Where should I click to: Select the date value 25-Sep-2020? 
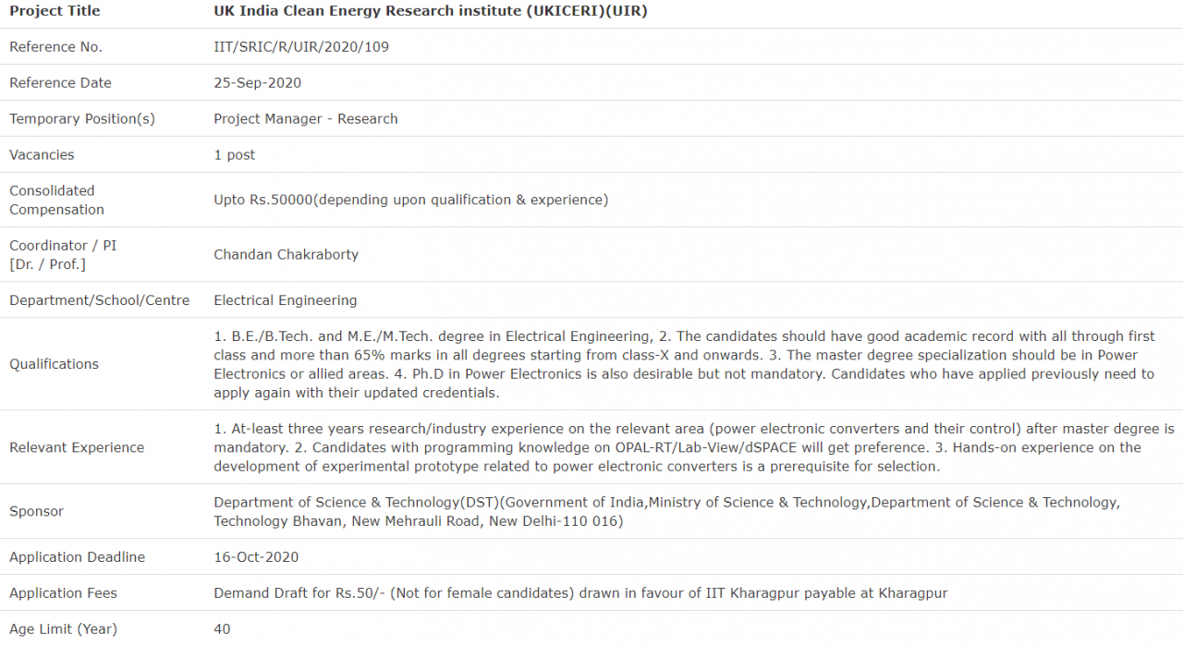click(257, 83)
